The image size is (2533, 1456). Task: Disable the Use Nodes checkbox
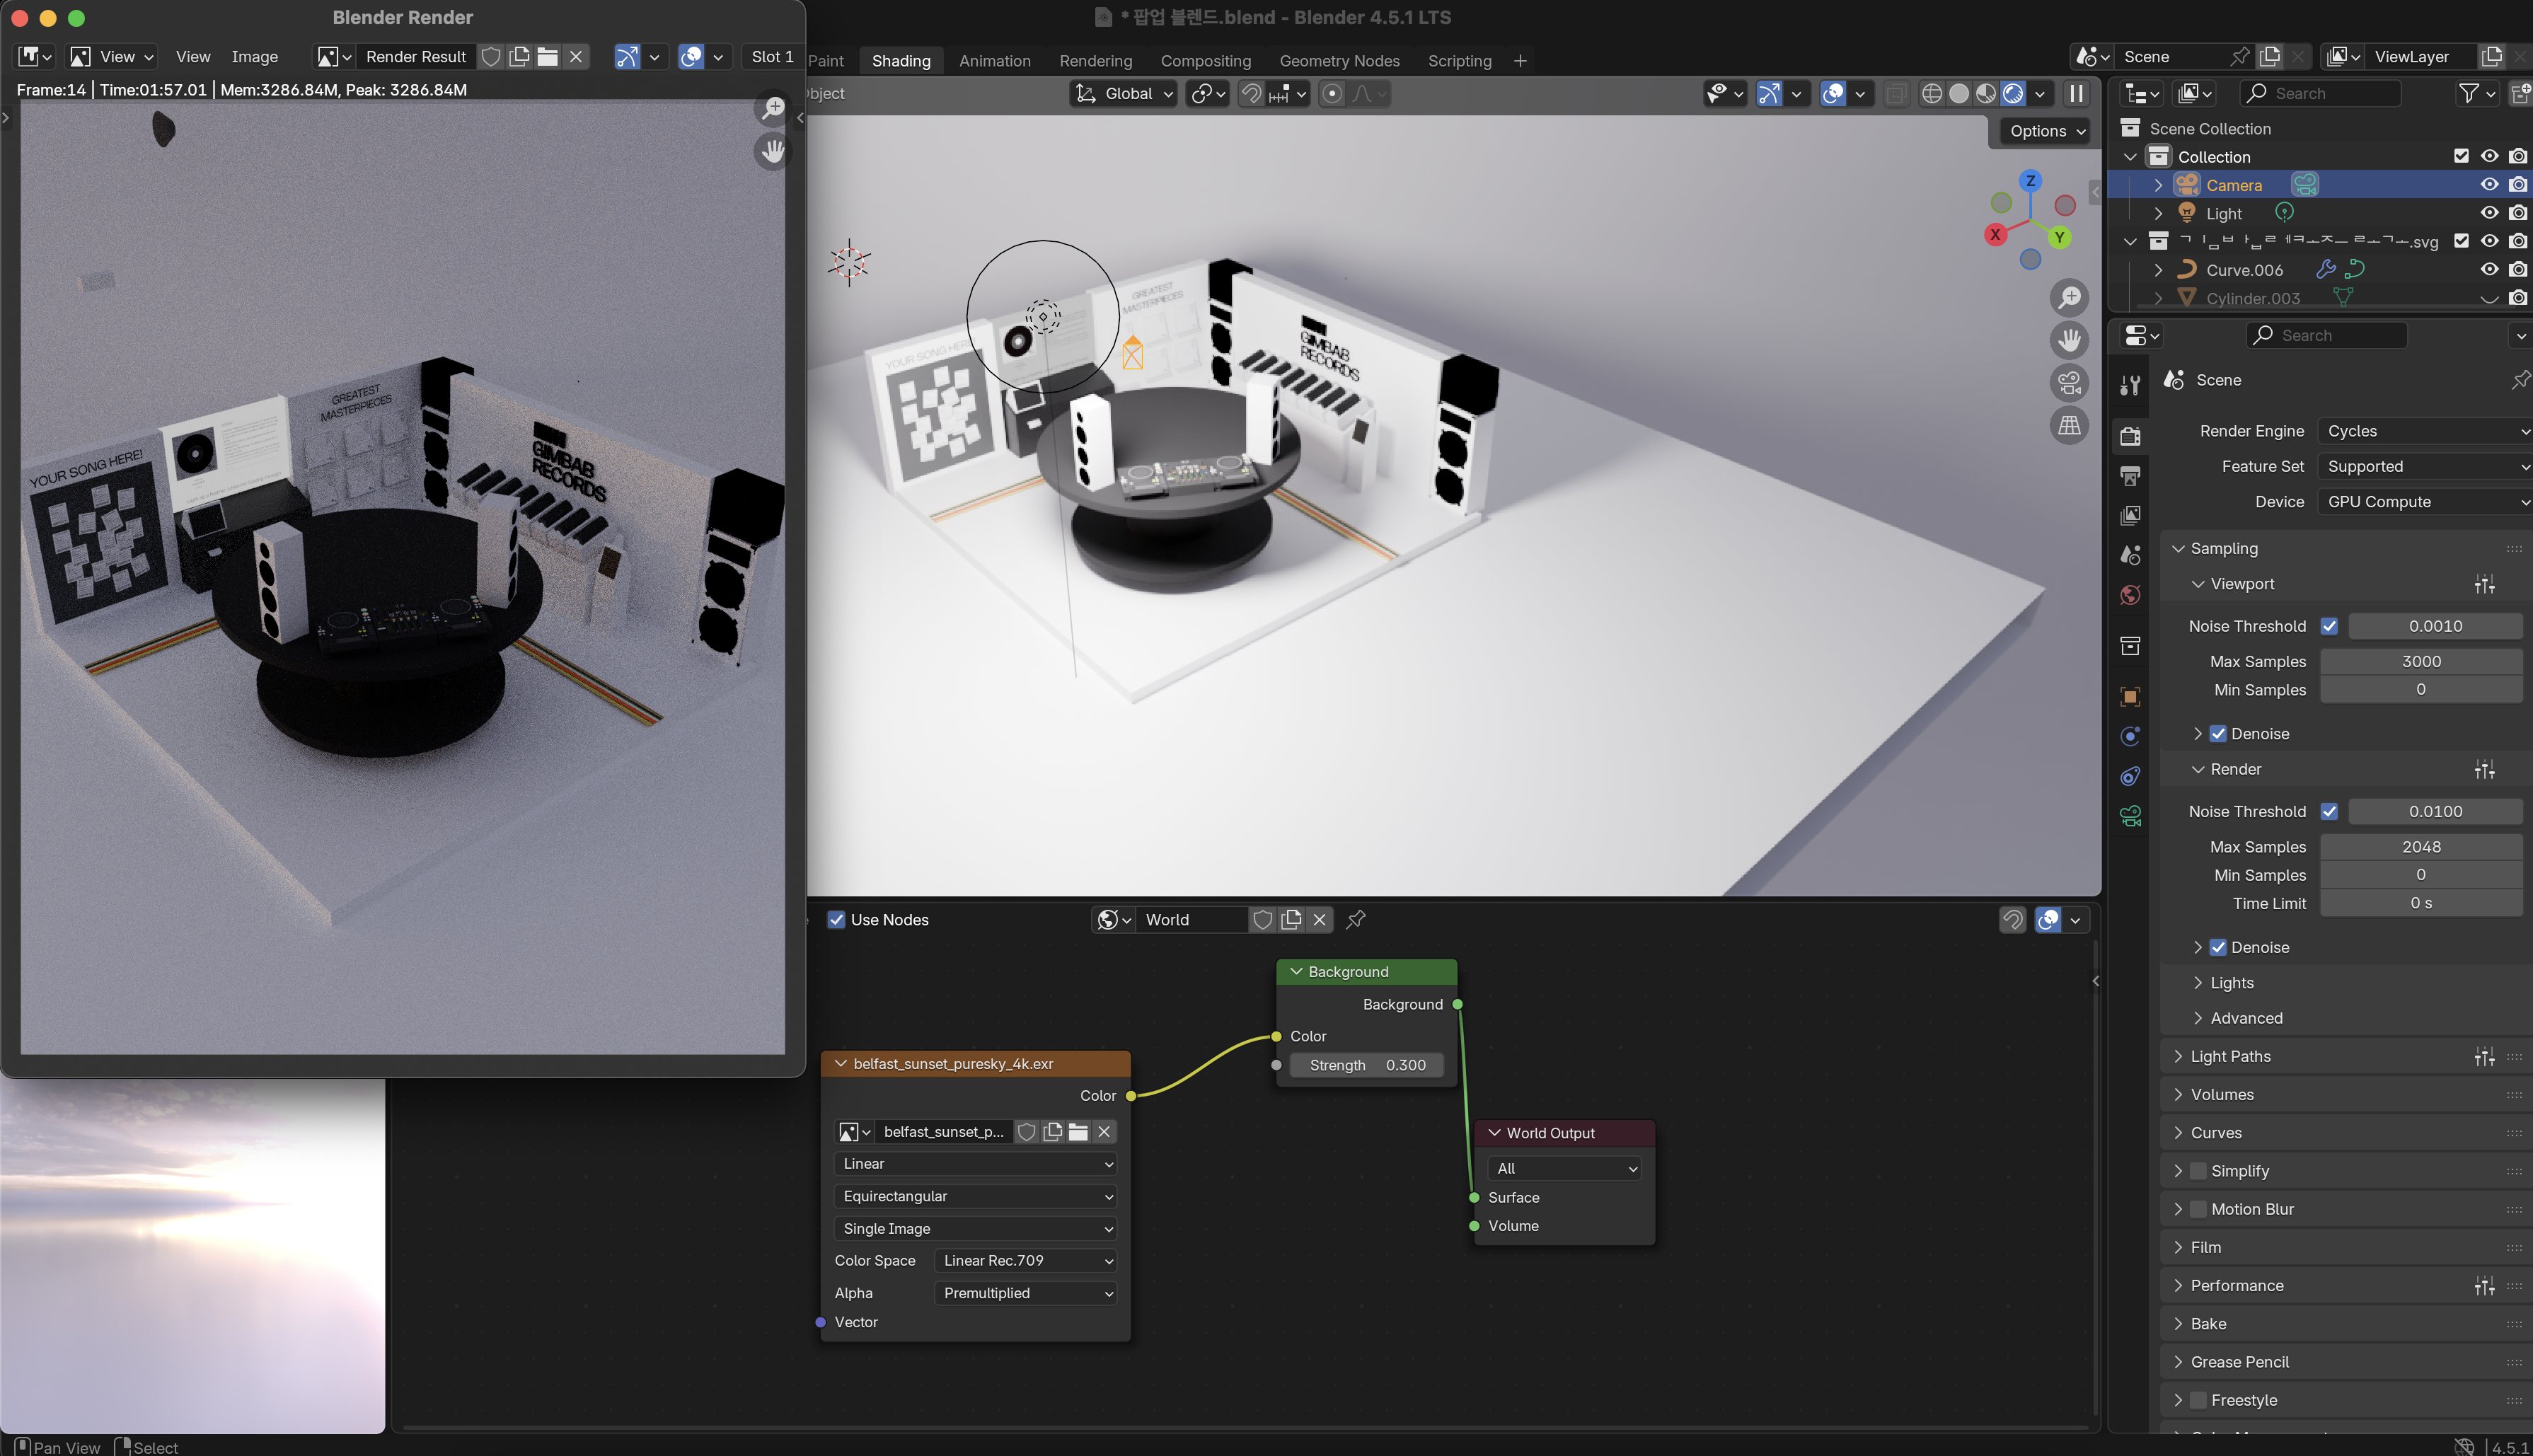click(x=837, y=919)
